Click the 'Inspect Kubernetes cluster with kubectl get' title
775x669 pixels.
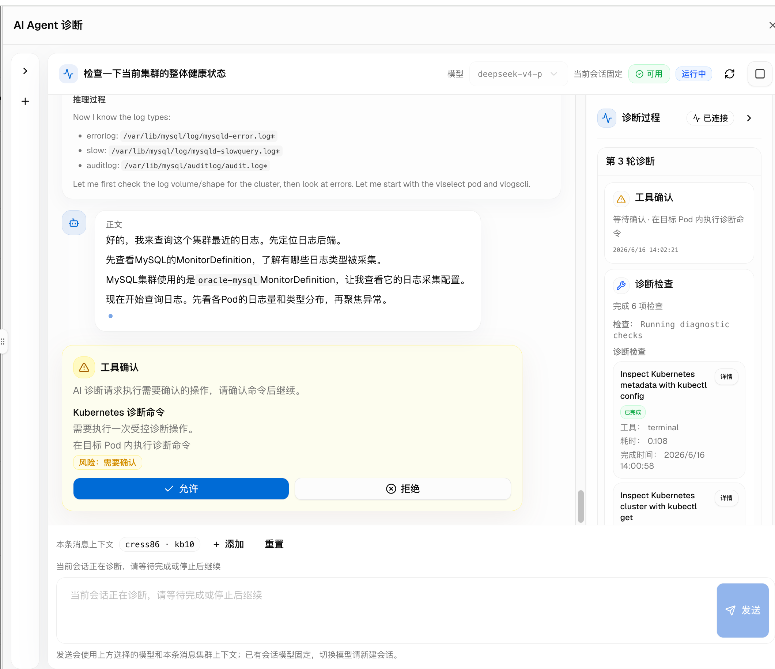658,506
